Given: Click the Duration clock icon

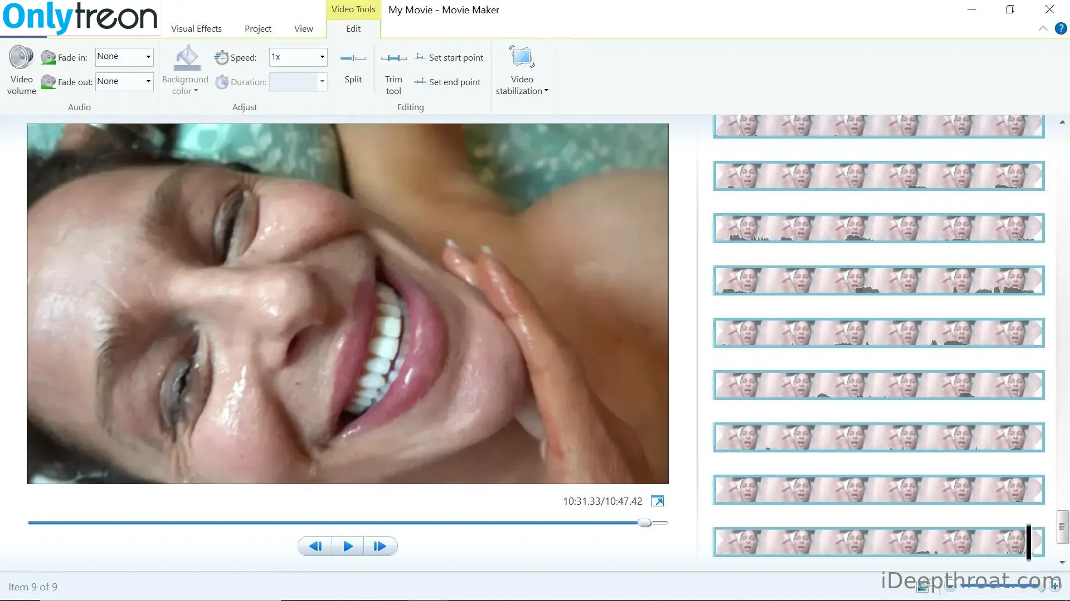Looking at the screenshot, I should 222,82.
